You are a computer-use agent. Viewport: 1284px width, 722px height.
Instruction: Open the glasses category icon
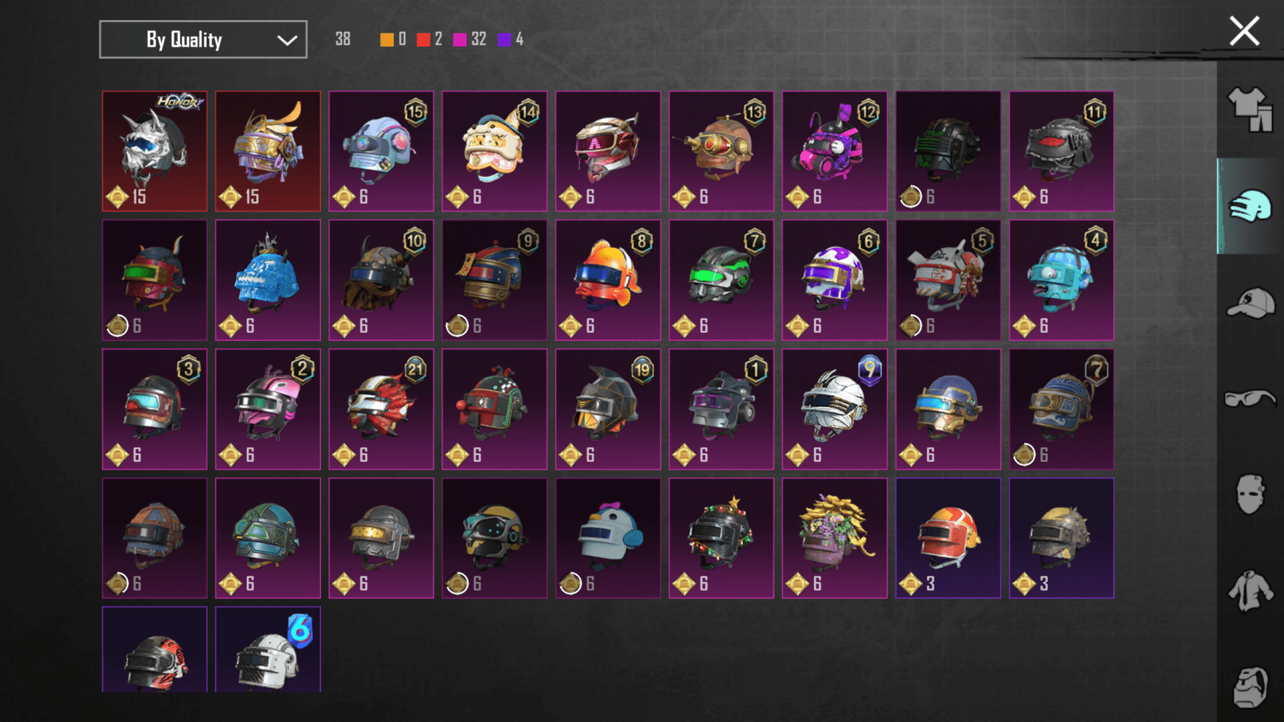coord(1250,398)
